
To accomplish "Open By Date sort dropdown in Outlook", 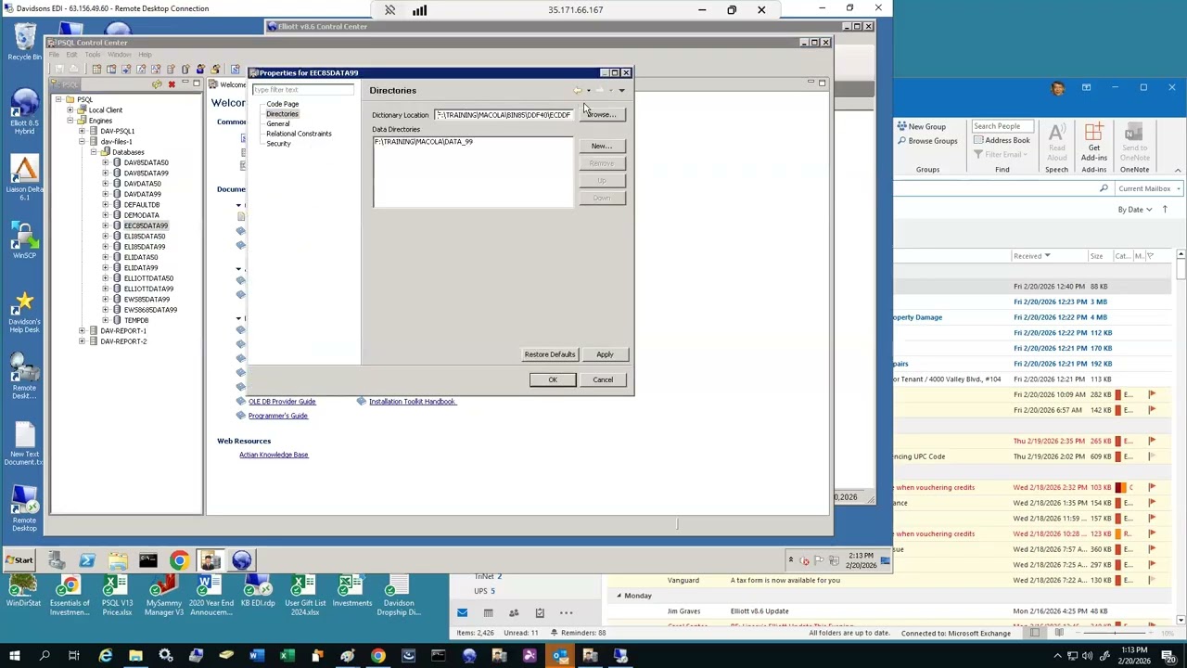I will (1134, 210).
